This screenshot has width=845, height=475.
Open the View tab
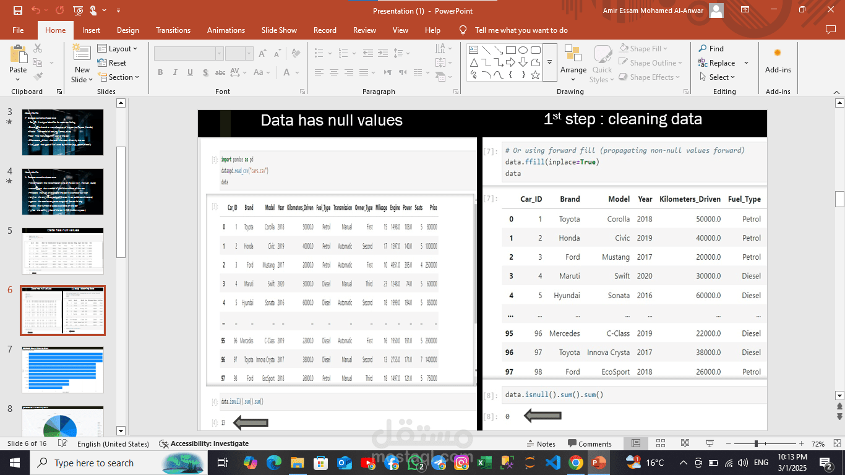pos(400,30)
